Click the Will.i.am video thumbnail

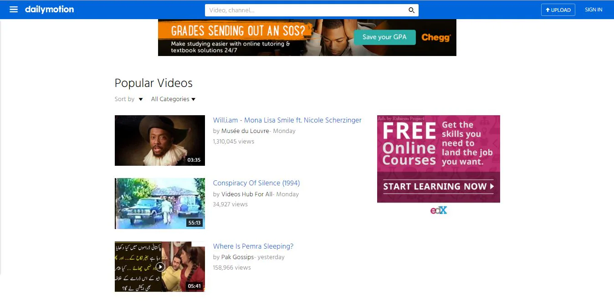[160, 140]
